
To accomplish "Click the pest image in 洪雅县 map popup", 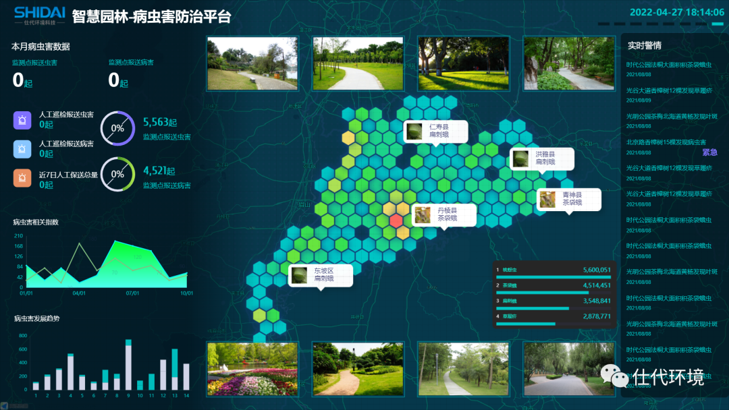I will tap(520, 158).
